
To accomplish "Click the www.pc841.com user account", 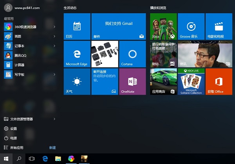I will [x=23, y=8].
